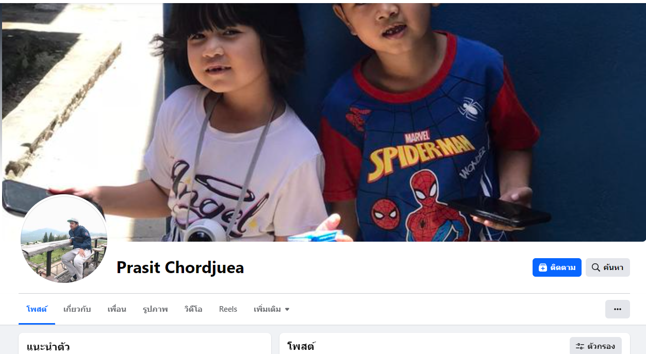646x354 pixels.
Task: Click the แนะนำตัว intro section heading
Action: point(48,346)
